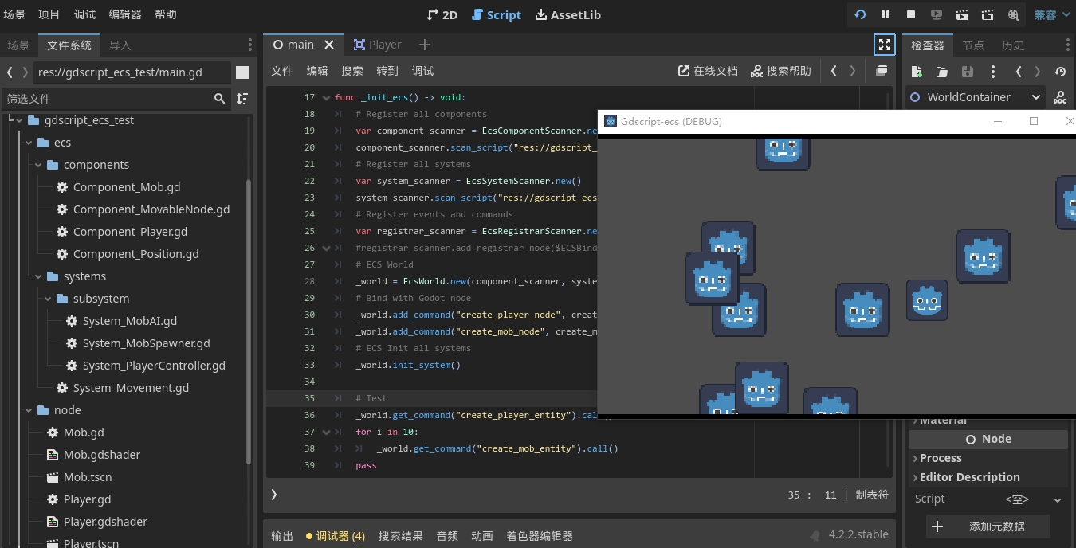The width and height of the screenshot is (1076, 548).
Task: Fold the for loop at line 37
Action: tap(326, 432)
